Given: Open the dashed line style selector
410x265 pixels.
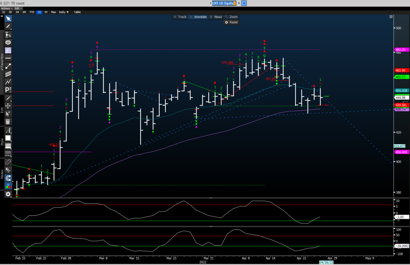Looking at the screenshot, I should click(x=8, y=154).
